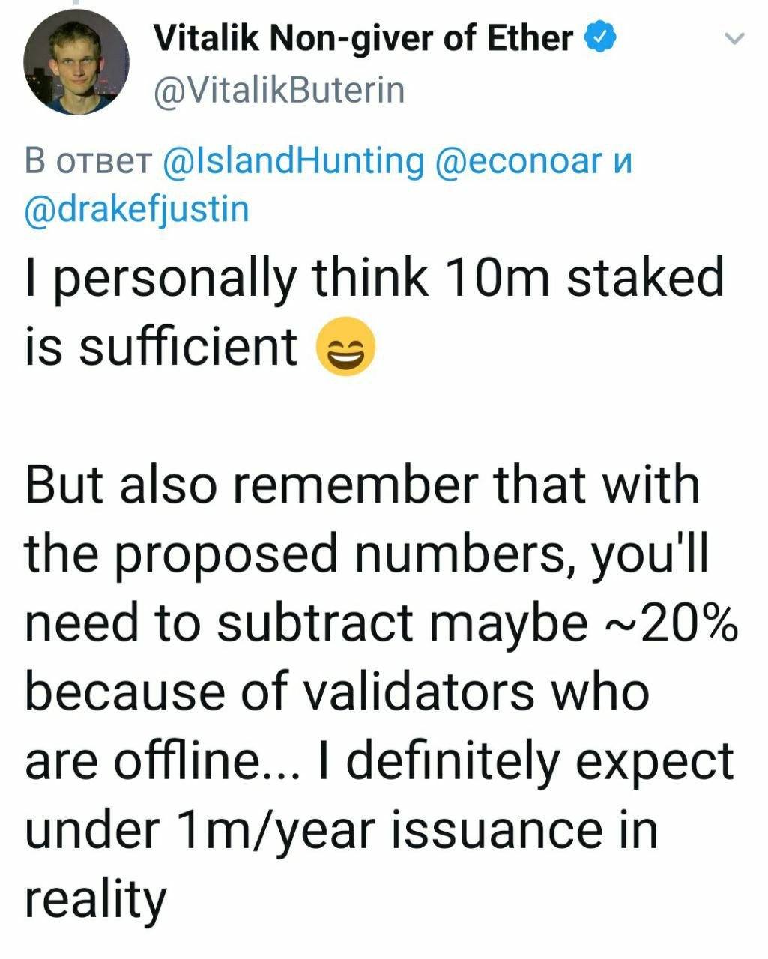768x959 pixels.
Task: Click the 'I definitely expect' phrase
Action: (527, 761)
